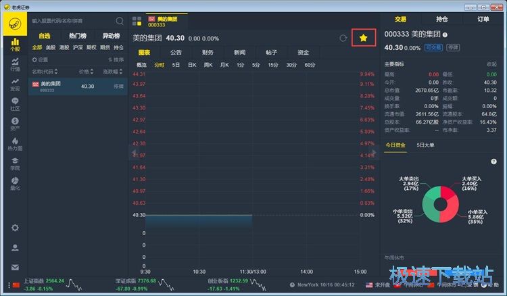The width and height of the screenshot is (507, 296).
Task: Open the 学院 academy sidebar icon
Action: click(15, 164)
